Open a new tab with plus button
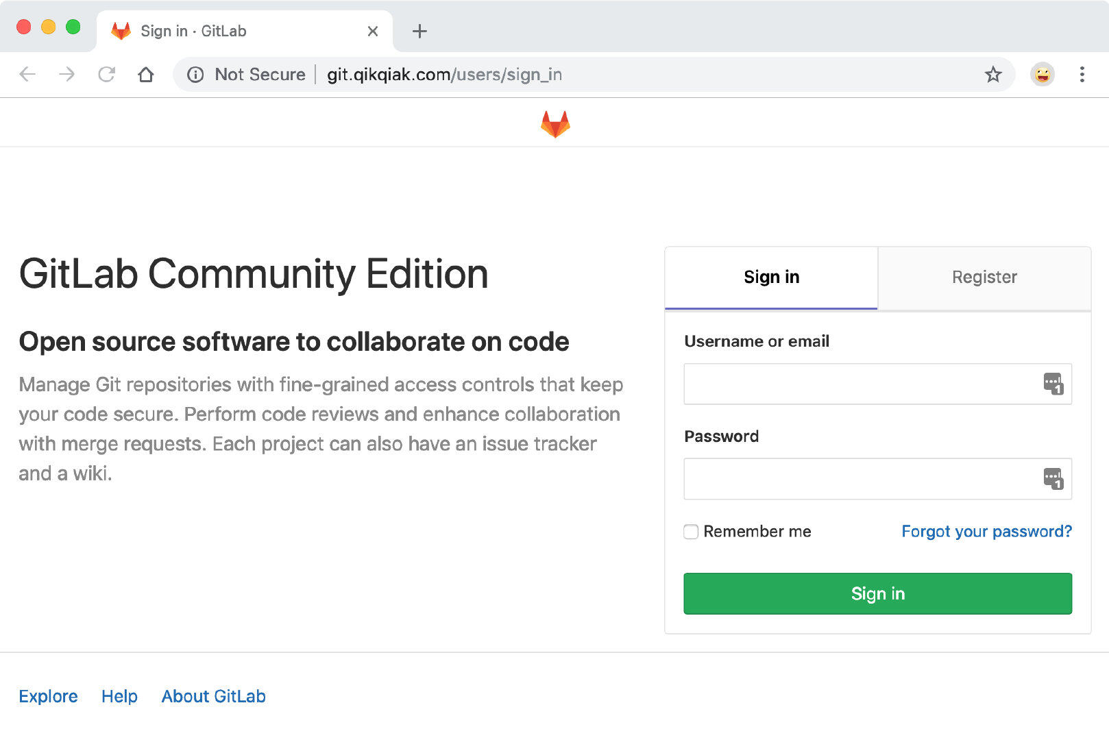Screen dimensions: 1109x740 click(x=419, y=31)
